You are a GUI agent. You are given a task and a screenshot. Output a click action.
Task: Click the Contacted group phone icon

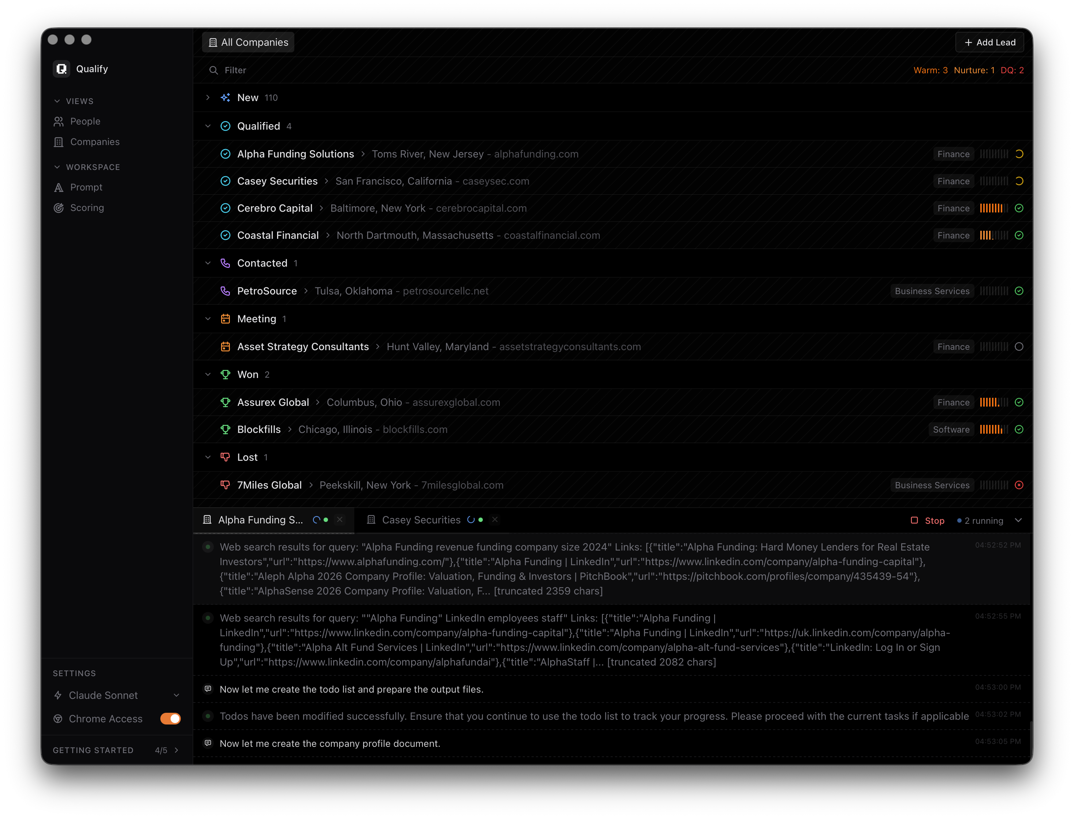pyautogui.click(x=225, y=263)
